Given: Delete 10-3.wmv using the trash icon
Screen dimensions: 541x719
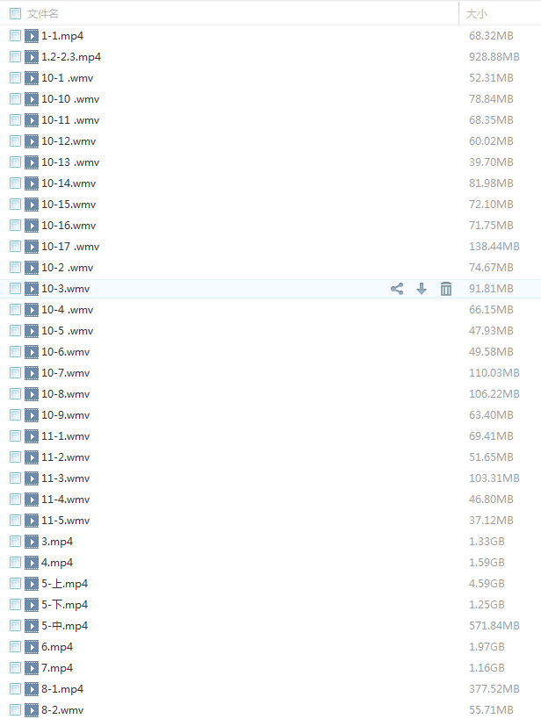Looking at the screenshot, I should (x=446, y=289).
